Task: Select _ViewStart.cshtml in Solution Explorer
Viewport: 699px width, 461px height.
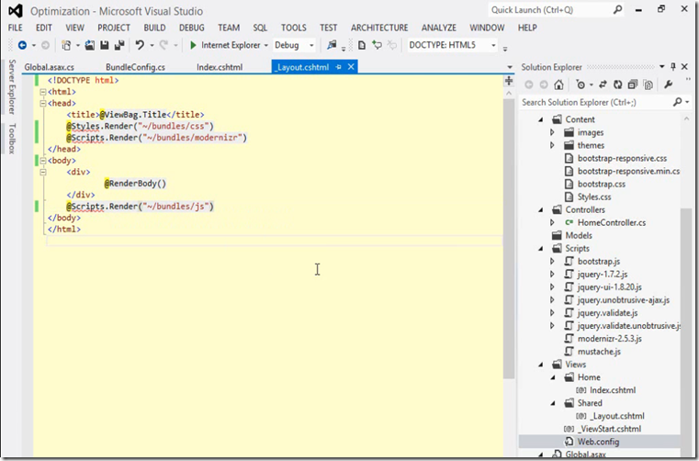Action: [609, 429]
